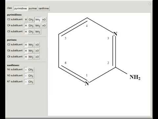Set pyrimidine C4 substituent to CH3
The height and width of the screenshot is (119, 158).
(31, 26)
